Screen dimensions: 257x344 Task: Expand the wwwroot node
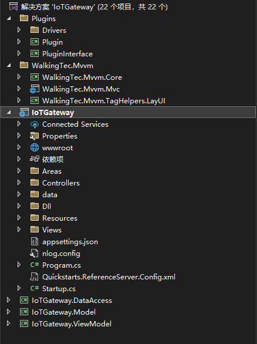(19, 147)
